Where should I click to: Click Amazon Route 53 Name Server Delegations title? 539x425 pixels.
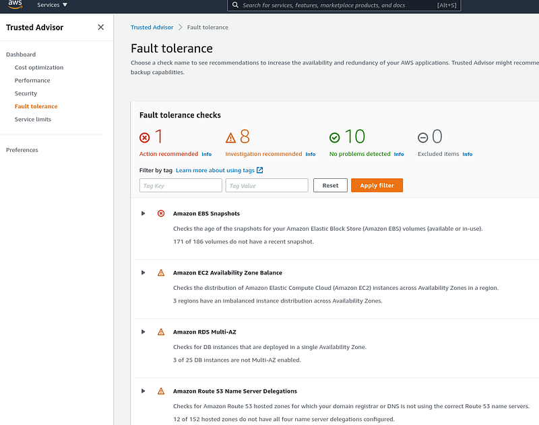tap(234, 391)
